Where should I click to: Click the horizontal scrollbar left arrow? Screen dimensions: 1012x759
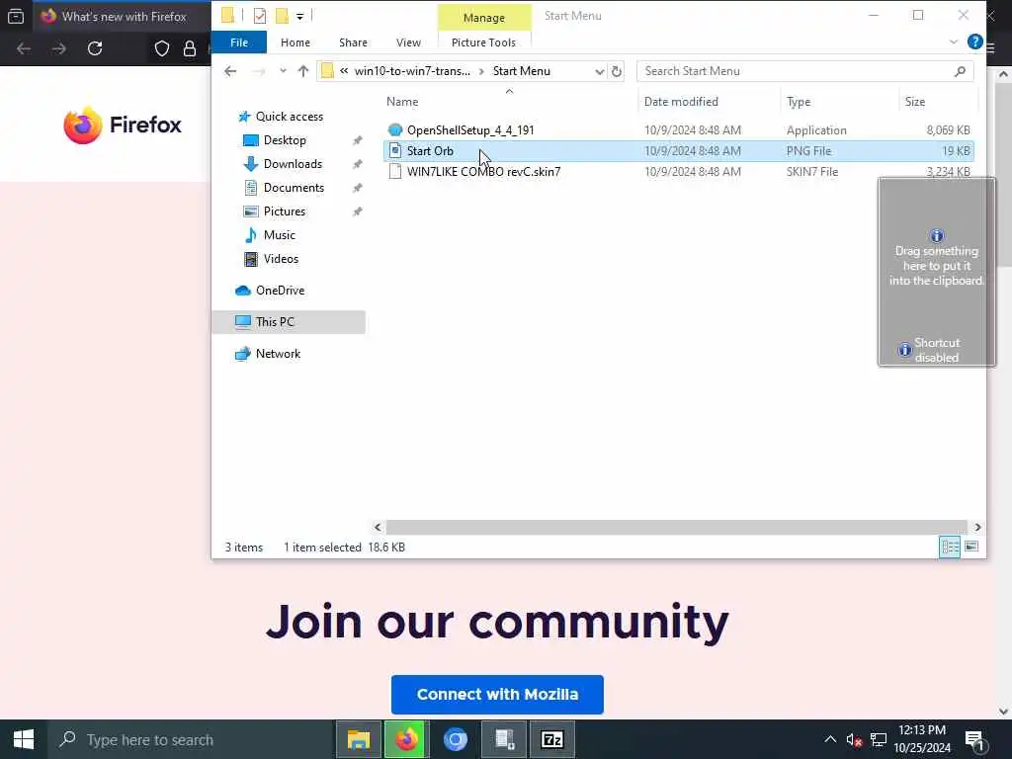pos(378,528)
